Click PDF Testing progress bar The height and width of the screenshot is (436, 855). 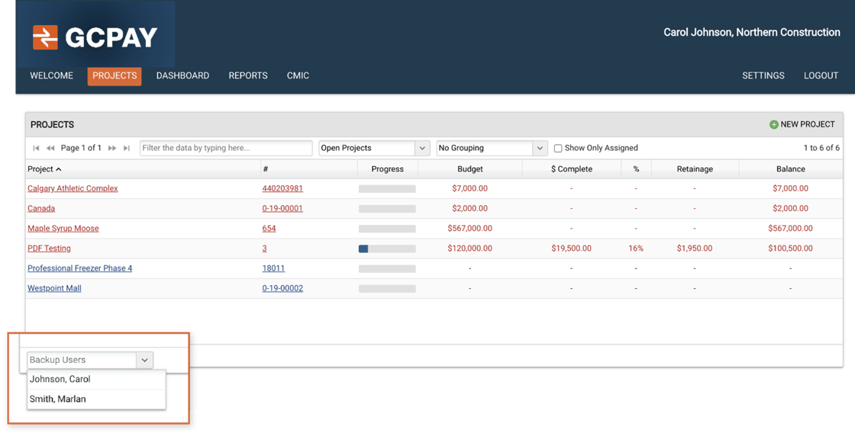387,248
